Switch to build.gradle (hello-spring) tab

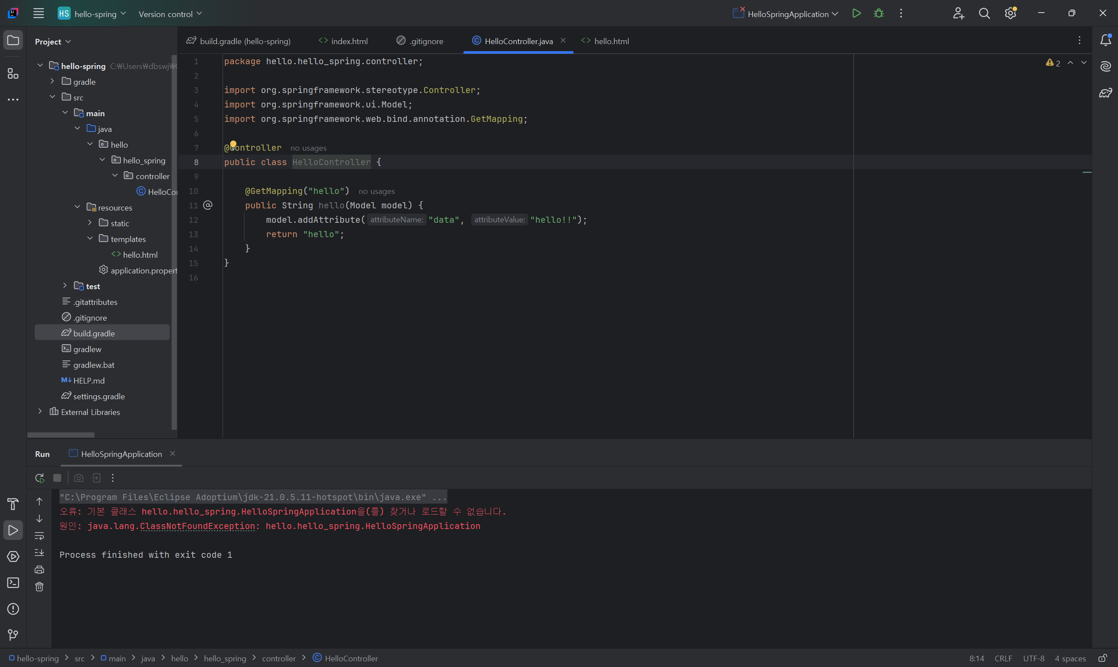(239, 41)
